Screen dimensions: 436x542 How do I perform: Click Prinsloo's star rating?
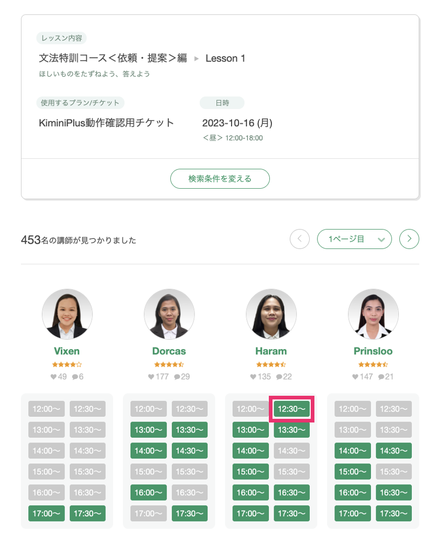(373, 364)
